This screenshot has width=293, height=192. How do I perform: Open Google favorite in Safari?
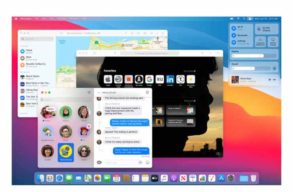149,79
